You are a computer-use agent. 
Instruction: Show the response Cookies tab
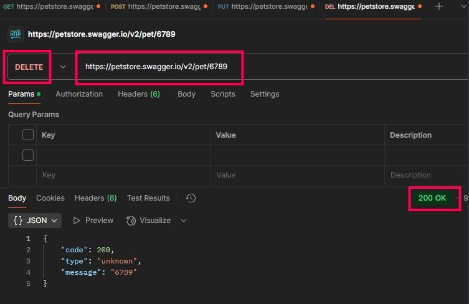click(50, 198)
